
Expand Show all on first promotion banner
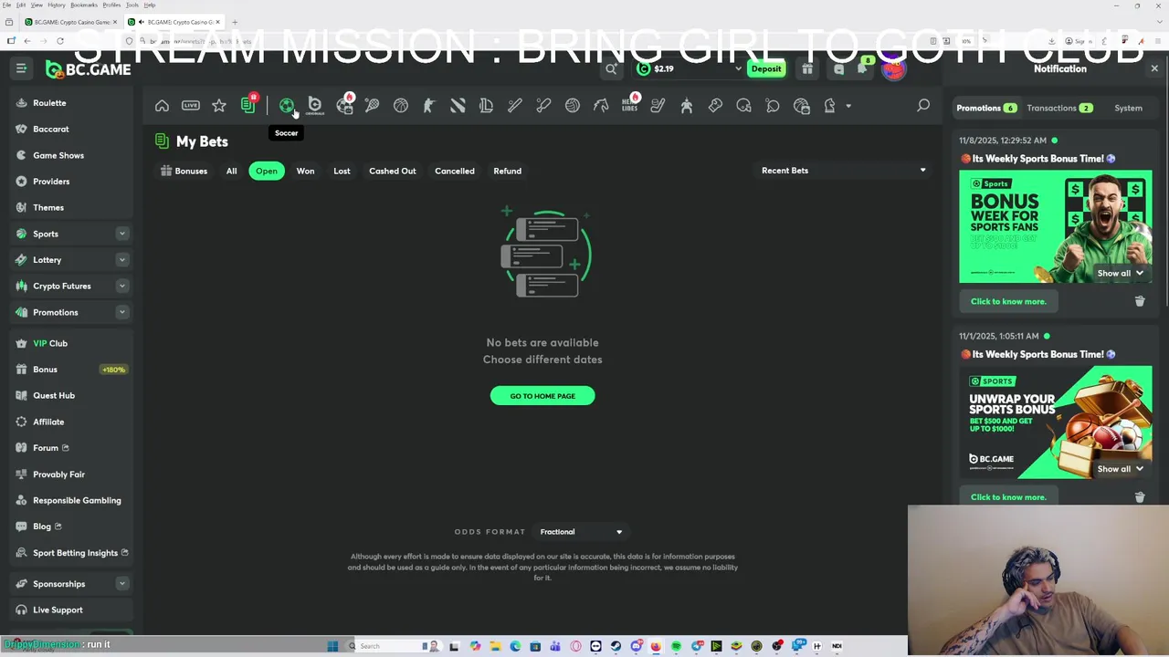pos(1121,273)
